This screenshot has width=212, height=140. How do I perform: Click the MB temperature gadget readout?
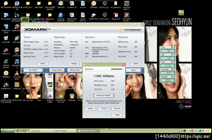167,58
